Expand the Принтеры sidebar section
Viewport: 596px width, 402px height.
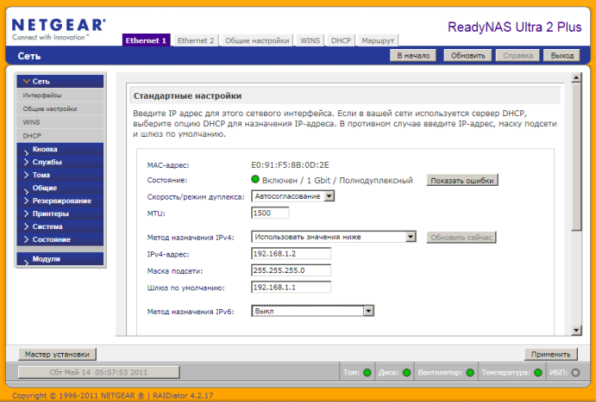[60, 213]
